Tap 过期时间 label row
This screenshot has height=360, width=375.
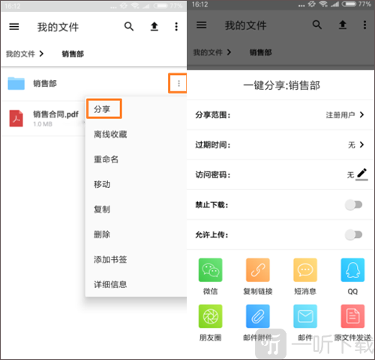[280, 144]
